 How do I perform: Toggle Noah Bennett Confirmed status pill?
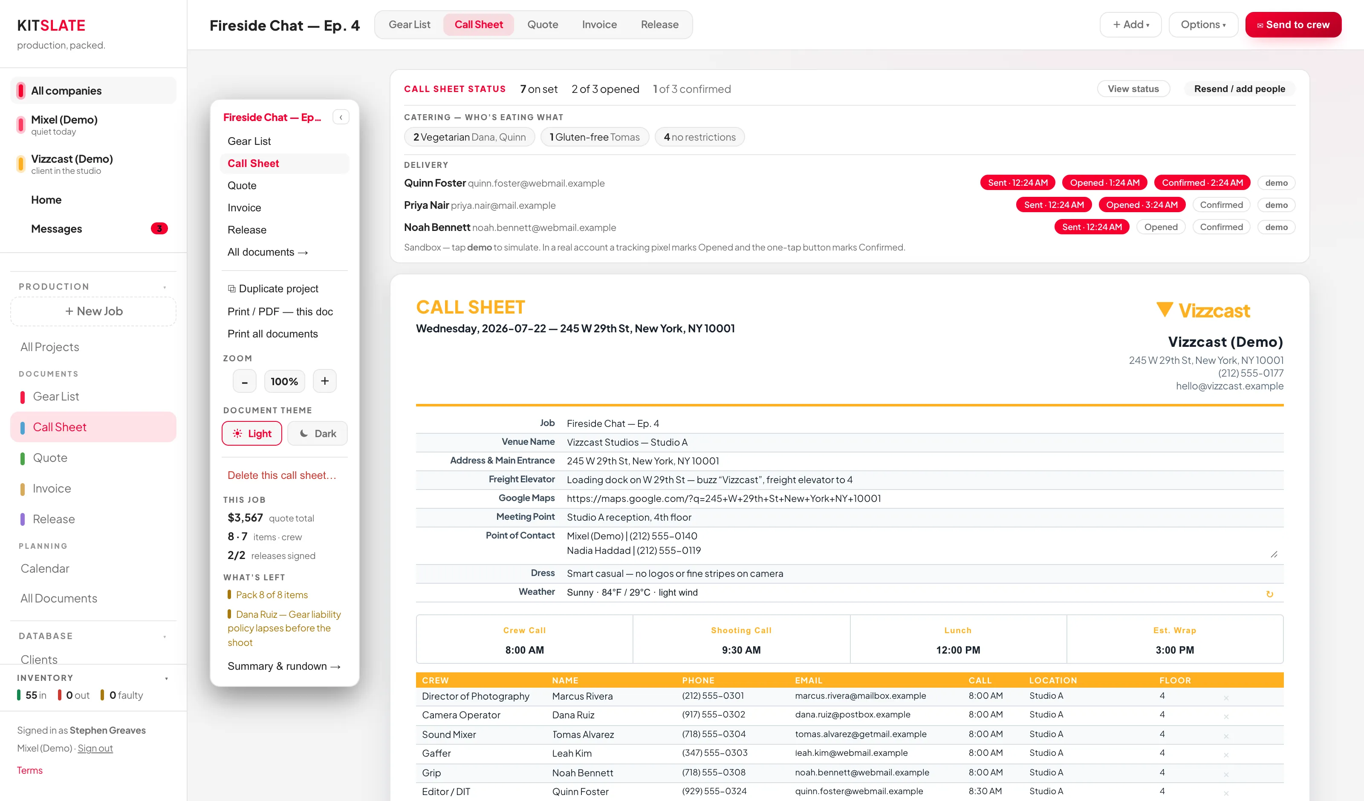1221,228
